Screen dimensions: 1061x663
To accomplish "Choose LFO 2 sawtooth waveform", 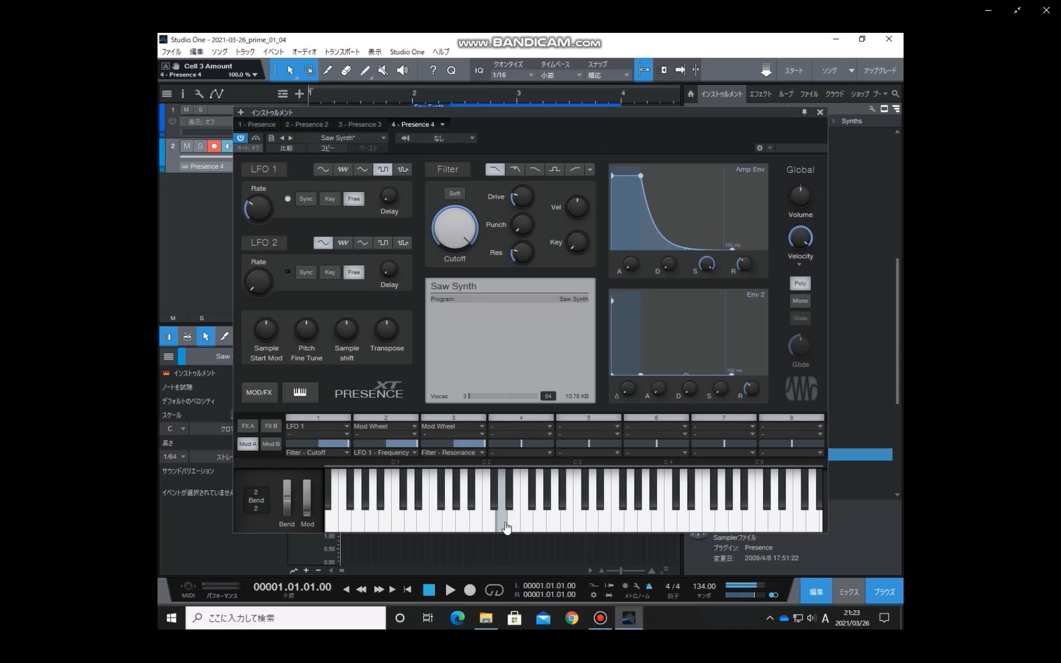I will coord(343,242).
